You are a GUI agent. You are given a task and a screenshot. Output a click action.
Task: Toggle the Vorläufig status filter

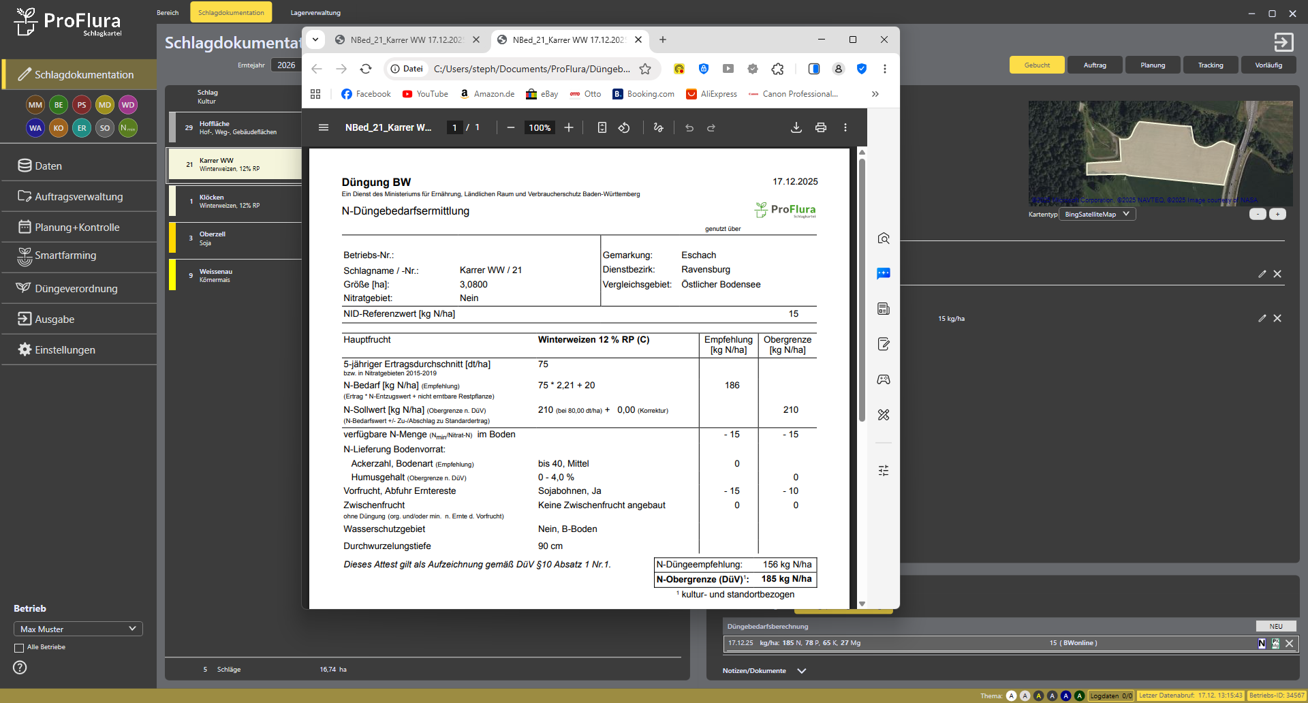1268,65
